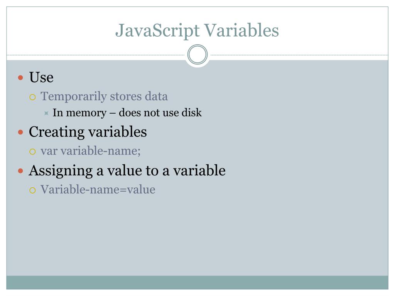This screenshot has width=395, height=296.
Task: Click the "Temporarily stores data" line
Action: click(x=104, y=96)
